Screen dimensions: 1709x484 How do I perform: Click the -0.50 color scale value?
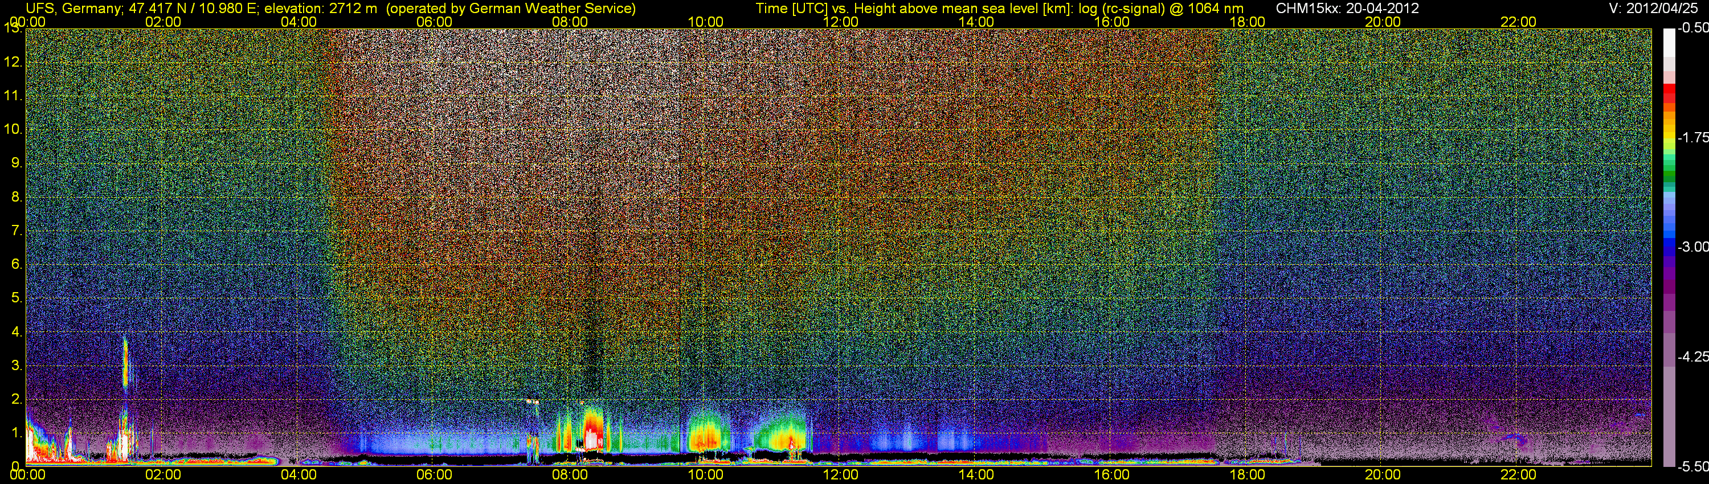1692,28
